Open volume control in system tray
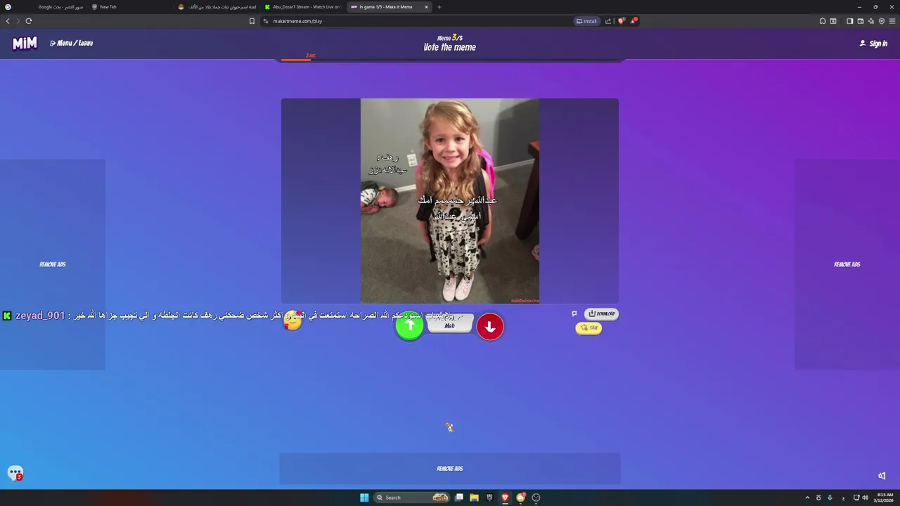 point(865,498)
